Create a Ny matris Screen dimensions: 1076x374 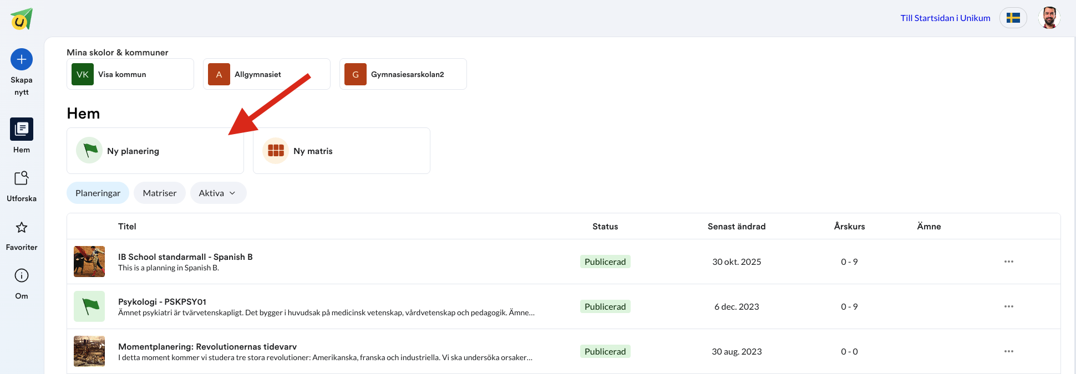click(341, 151)
